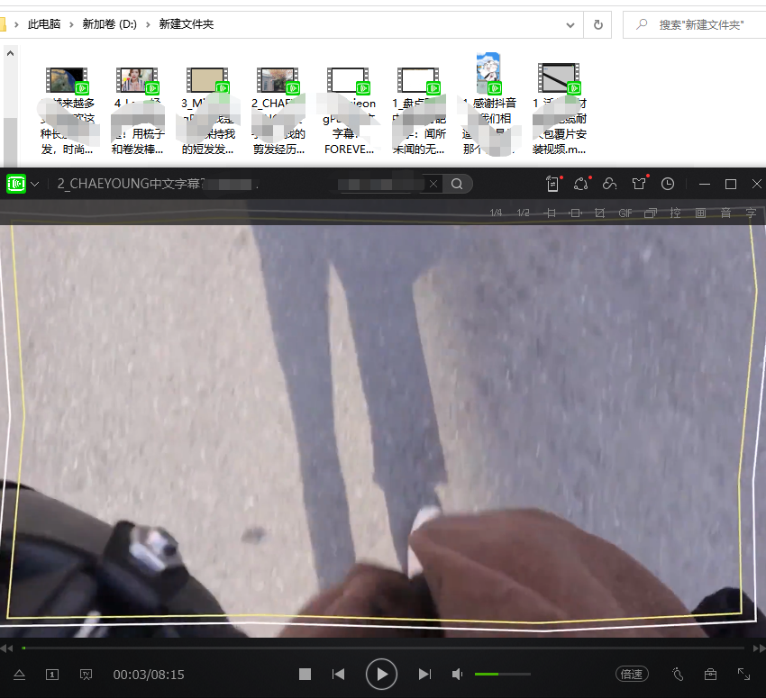Click the 新加卷 (D:) breadcrumb
This screenshot has width=766, height=698.
click(109, 24)
